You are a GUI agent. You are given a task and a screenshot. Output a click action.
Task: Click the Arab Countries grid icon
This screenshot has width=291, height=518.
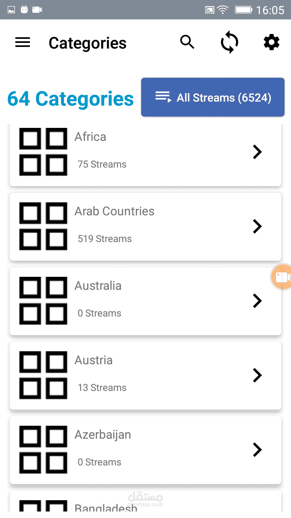(x=43, y=226)
